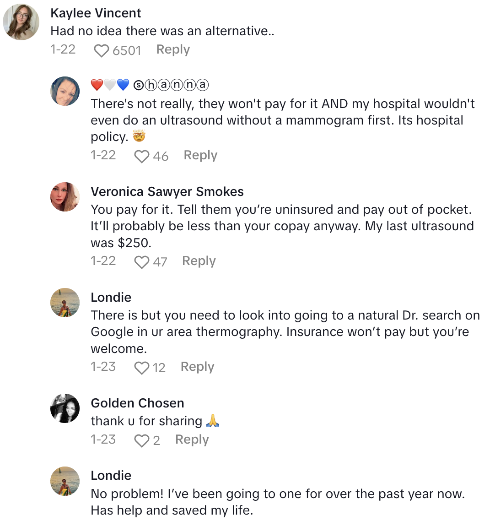The height and width of the screenshot is (521, 495).
Task: Click Londie's avatar beside 'No problem!' reply
Action: click(x=65, y=481)
